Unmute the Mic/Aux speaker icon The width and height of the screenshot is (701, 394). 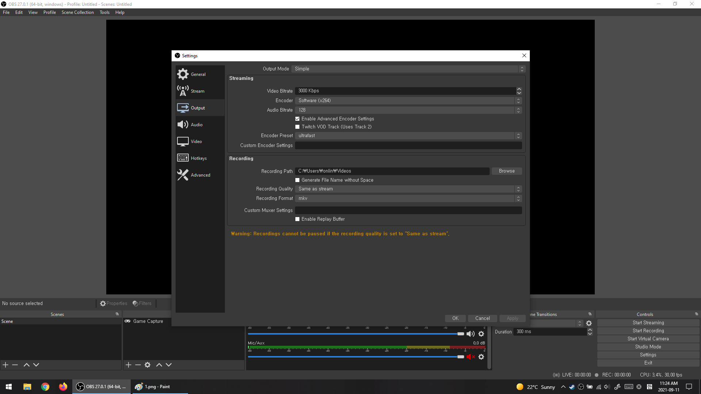(x=470, y=357)
